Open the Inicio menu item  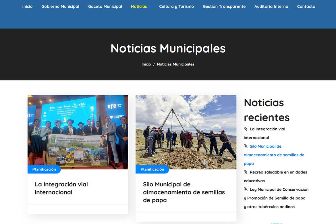click(27, 6)
